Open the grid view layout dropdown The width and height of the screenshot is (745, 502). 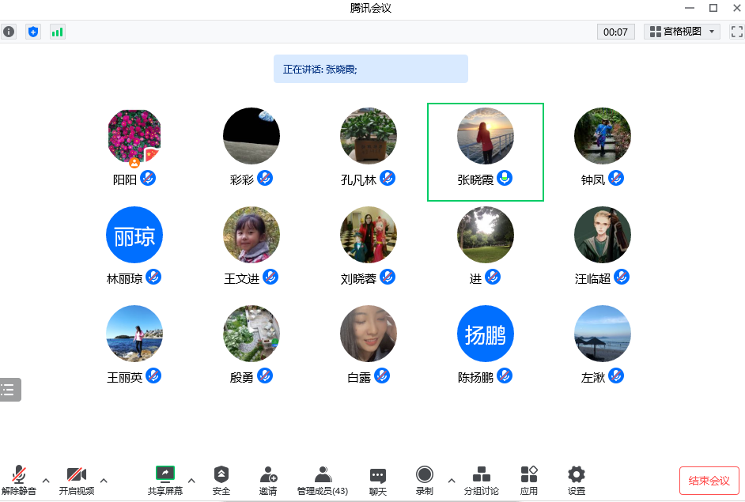(x=682, y=32)
